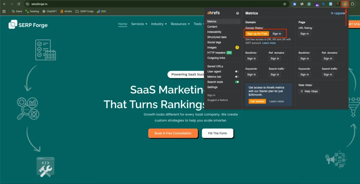Click the teal square extension icon
360x184 pixels.
tap(330, 4)
